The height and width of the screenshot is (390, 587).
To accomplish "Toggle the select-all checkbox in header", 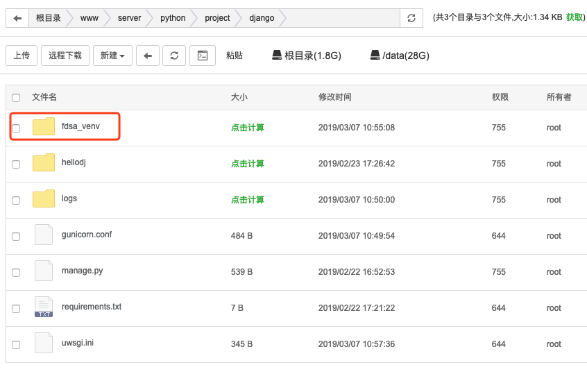I will pyautogui.click(x=16, y=98).
